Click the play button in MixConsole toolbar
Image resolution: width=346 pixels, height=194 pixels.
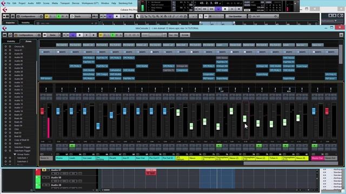tap(86, 35)
